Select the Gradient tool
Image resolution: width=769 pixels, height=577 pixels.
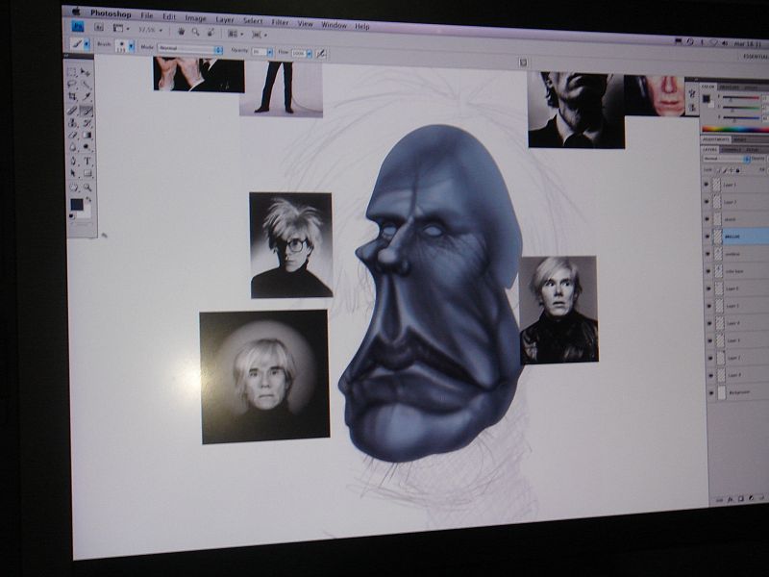tap(87, 136)
